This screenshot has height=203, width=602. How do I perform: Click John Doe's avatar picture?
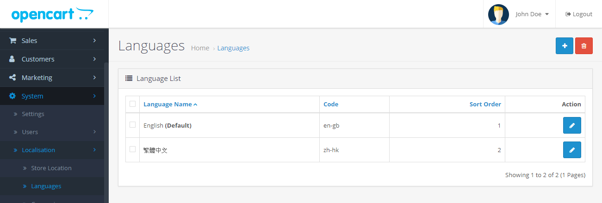[x=498, y=14]
